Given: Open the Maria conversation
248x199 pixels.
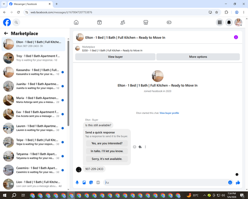Looking at the screenshot, I should (33, 100).
